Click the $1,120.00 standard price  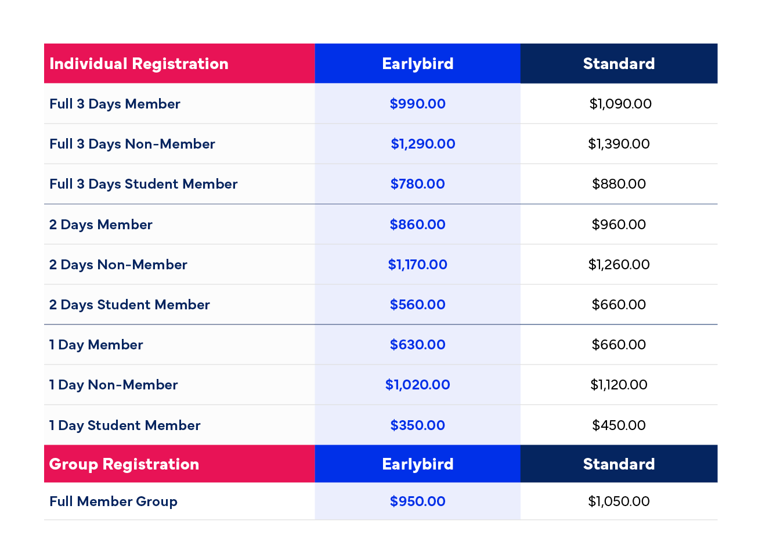tap(619, 385)
